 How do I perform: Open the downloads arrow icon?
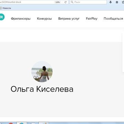(x=111, y=2)
